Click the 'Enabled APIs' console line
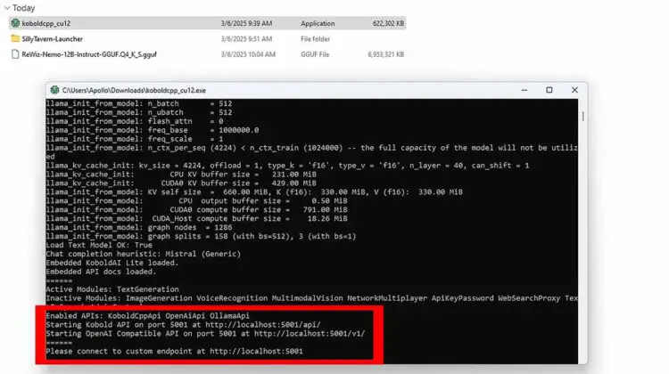Screen dimensions: 669x374 tap(147, 315)
